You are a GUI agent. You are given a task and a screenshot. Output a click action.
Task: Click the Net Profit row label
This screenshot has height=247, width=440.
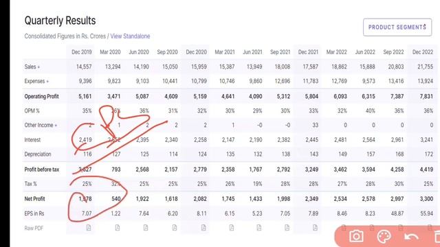tap(34, 199)
